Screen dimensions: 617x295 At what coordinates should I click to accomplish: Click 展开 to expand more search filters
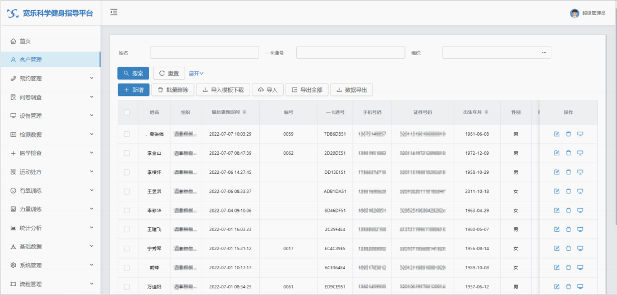pyautogui.click(x=196, y=73)
